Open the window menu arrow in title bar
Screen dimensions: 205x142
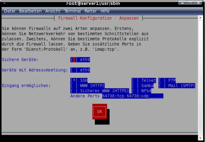coord(4,3)
